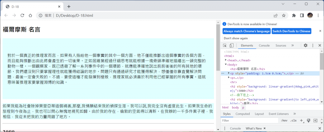Click the 福爾摩斯 名言 page heading
The width and height of the screenshot is (324, 132).
21,30
